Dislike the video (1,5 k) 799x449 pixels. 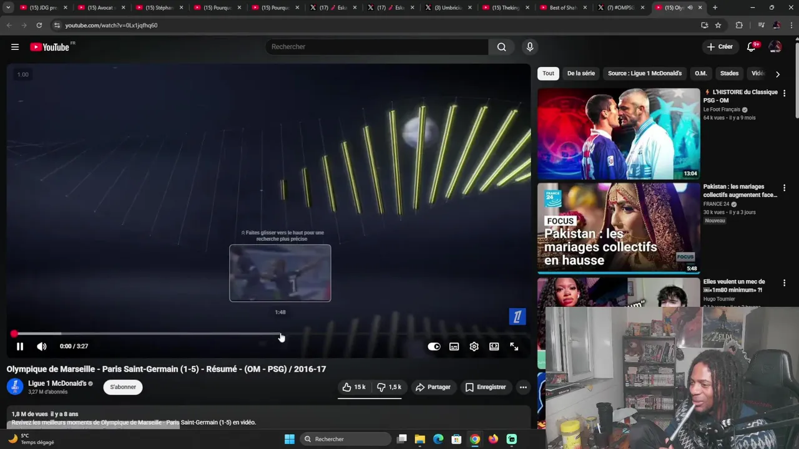point(389,387)
